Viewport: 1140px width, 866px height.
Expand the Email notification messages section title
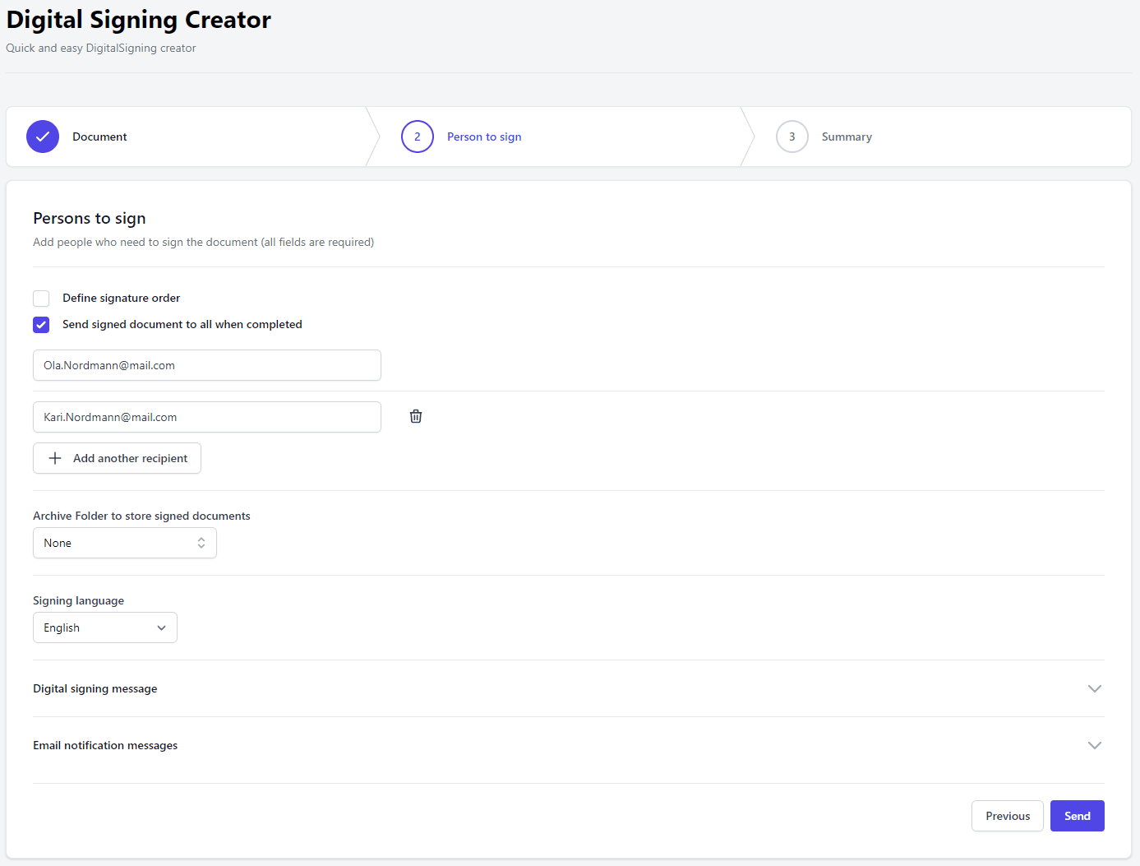click(105, 745)
